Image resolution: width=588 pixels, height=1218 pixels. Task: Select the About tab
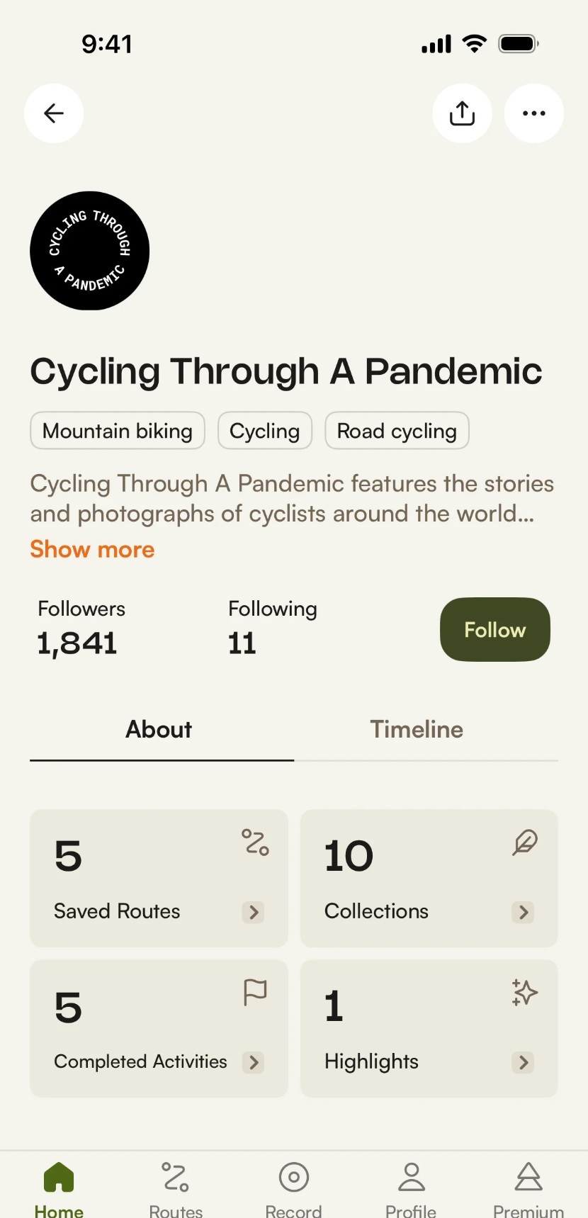pos(159,729)
